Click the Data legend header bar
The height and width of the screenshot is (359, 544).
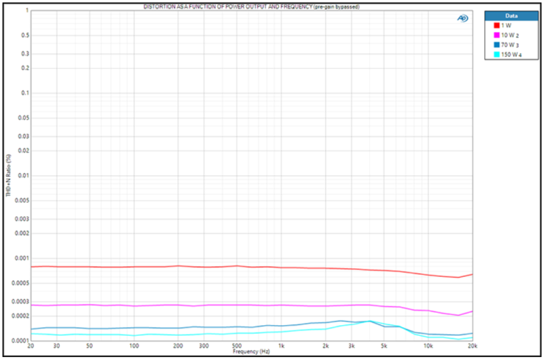click(511, 14)
